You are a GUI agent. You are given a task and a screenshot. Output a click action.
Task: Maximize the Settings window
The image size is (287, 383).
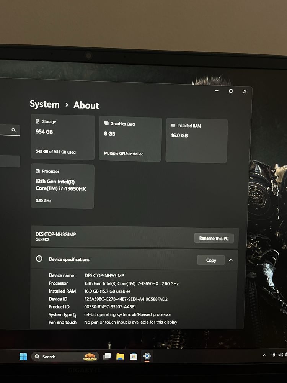pyautogui.click(x=231, y=91)
